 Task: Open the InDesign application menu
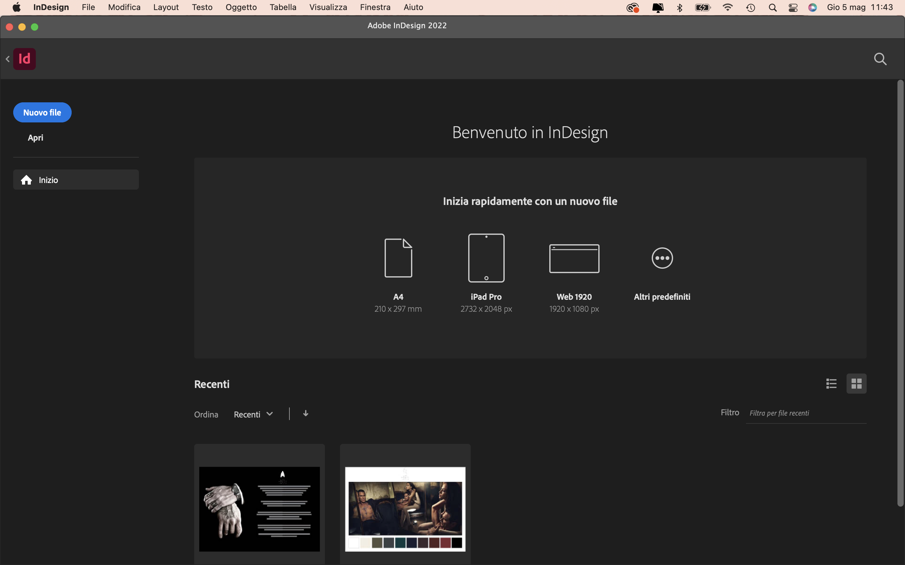pyautogui.click(x=51, y=7)
